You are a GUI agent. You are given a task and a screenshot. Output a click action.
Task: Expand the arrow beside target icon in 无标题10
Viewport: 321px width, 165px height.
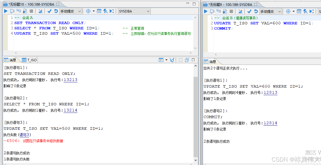click(94, 11)
